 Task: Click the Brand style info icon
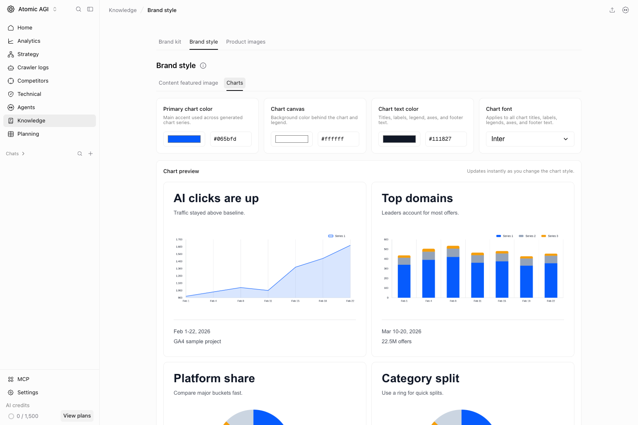pyautogui.click(x=203, y=66)
